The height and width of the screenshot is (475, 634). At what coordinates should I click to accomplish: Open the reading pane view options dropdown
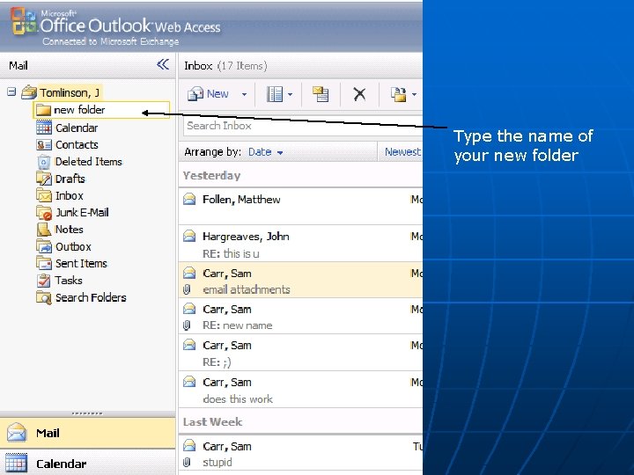(290, 94)
